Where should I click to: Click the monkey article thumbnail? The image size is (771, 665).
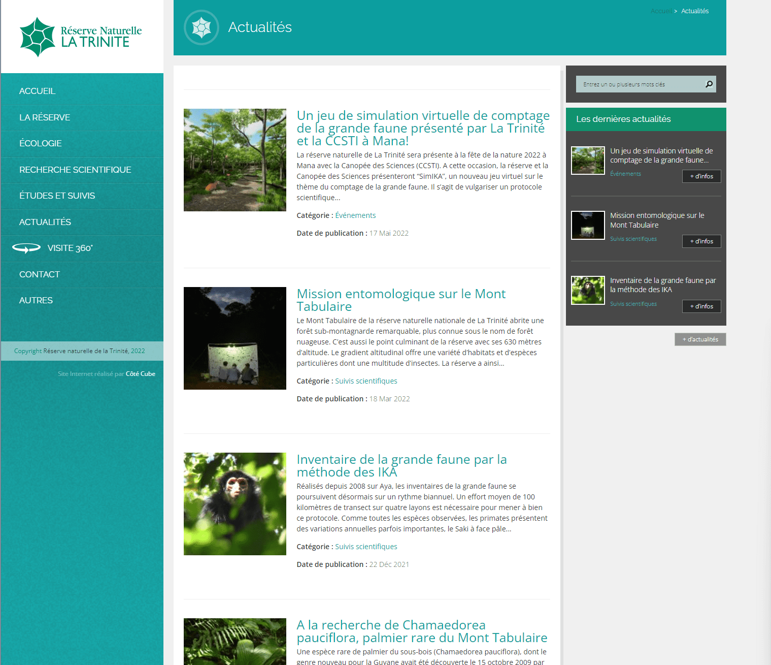[235, 504]
